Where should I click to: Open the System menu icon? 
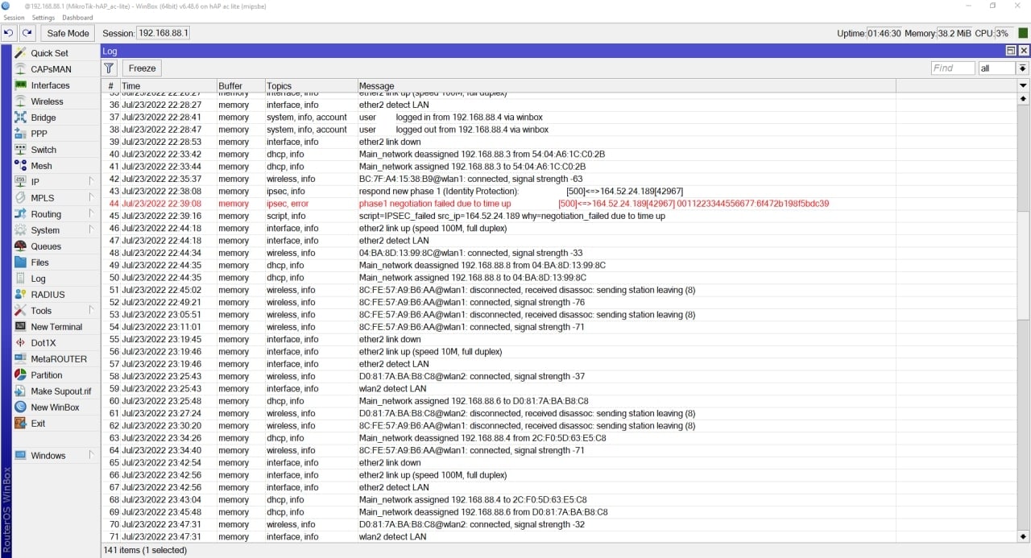(x=21, y=230)
